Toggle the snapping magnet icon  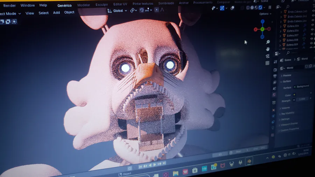[142, 10]
